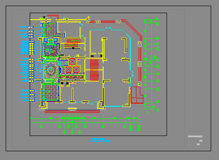Click the lower brick-pattern paving area
The height and width of the screenshot is (160, 219).
(x=51, y=92)
